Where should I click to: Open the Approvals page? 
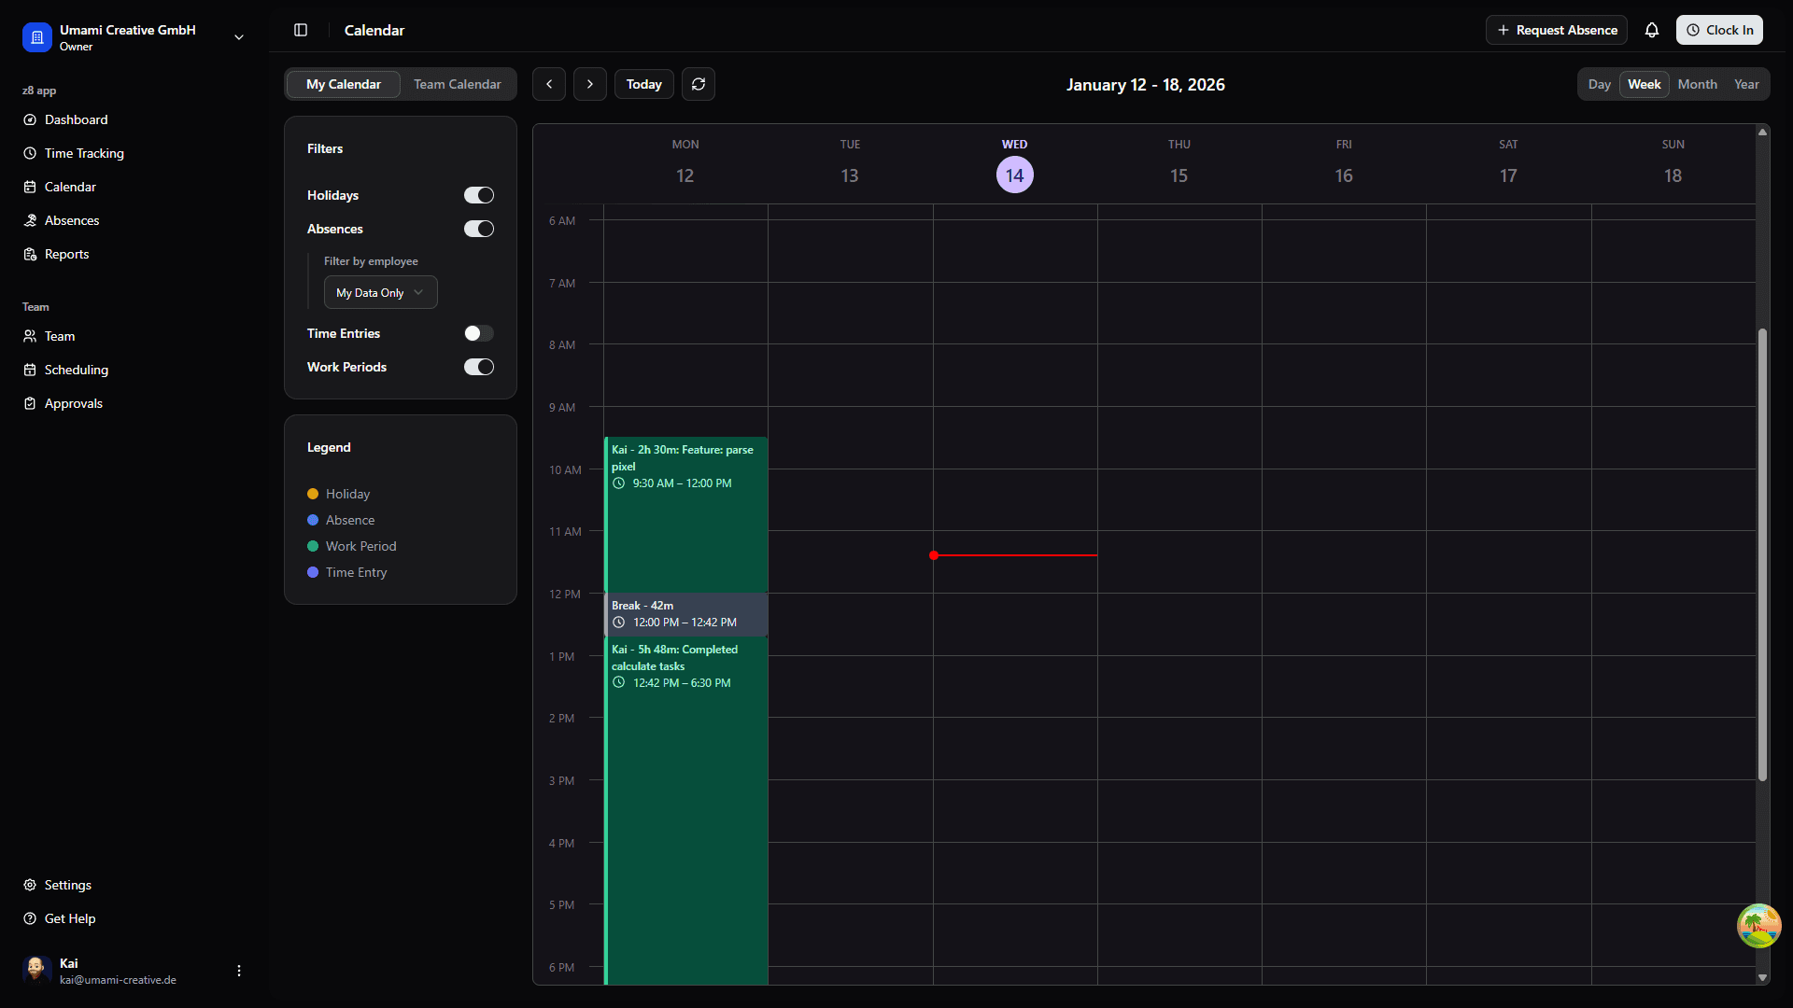(x=73, y=403)
